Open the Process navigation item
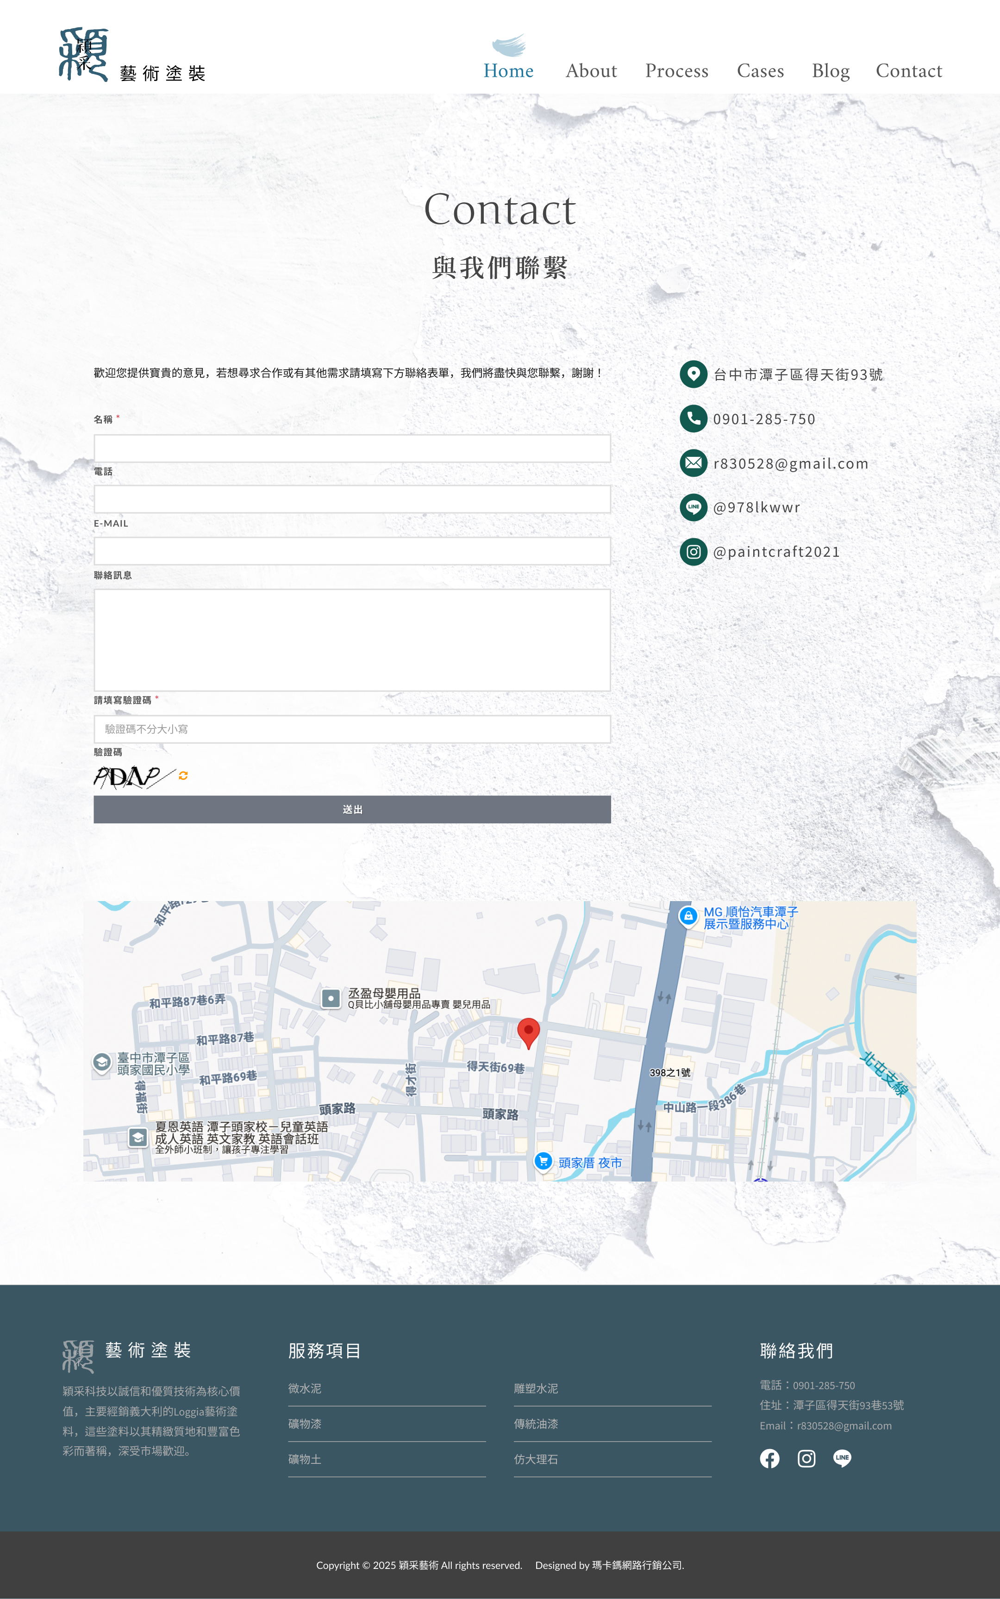 click(676, 71)
